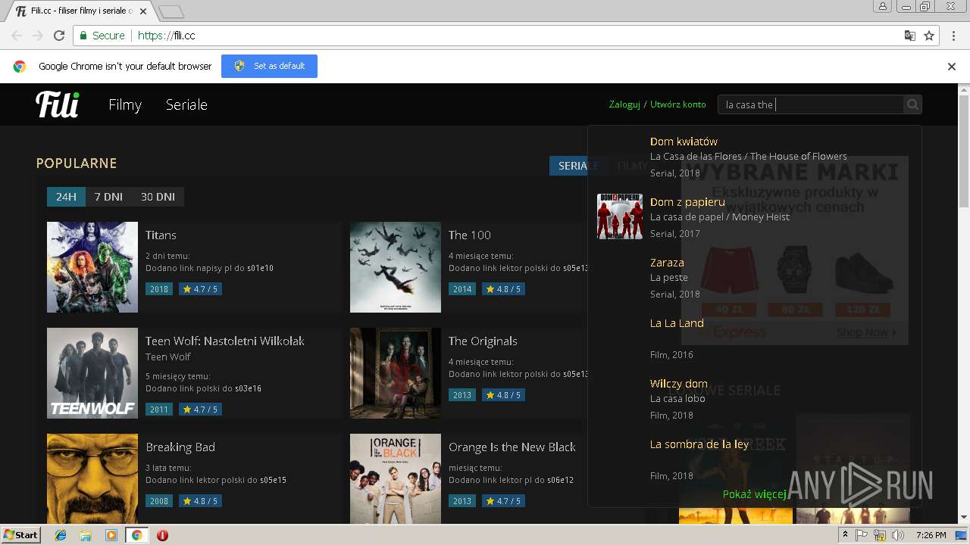Open Internet Explorer from the taskbar
The image size is (970, 545).
(61, 535)
